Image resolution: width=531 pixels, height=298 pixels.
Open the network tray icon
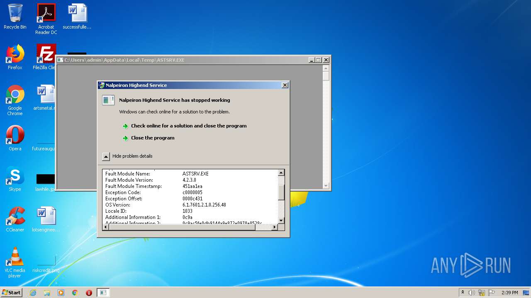click(482, 293)
